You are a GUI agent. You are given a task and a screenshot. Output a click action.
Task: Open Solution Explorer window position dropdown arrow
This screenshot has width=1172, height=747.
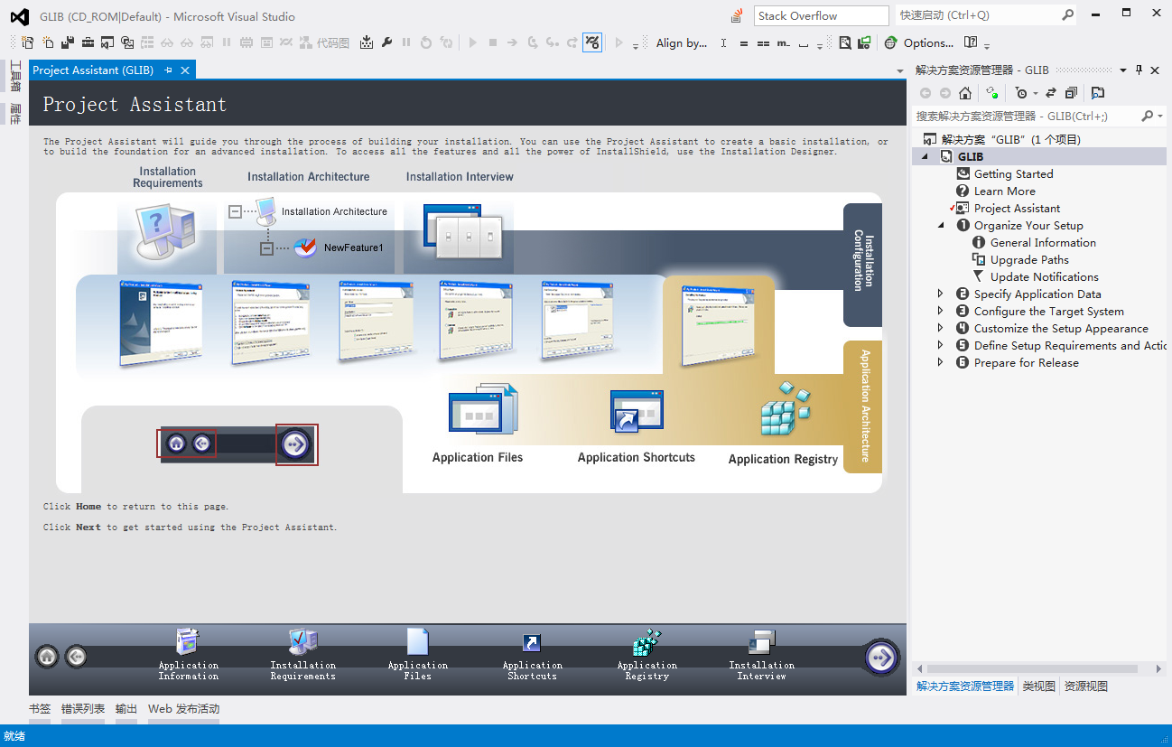pos(1123,70)
